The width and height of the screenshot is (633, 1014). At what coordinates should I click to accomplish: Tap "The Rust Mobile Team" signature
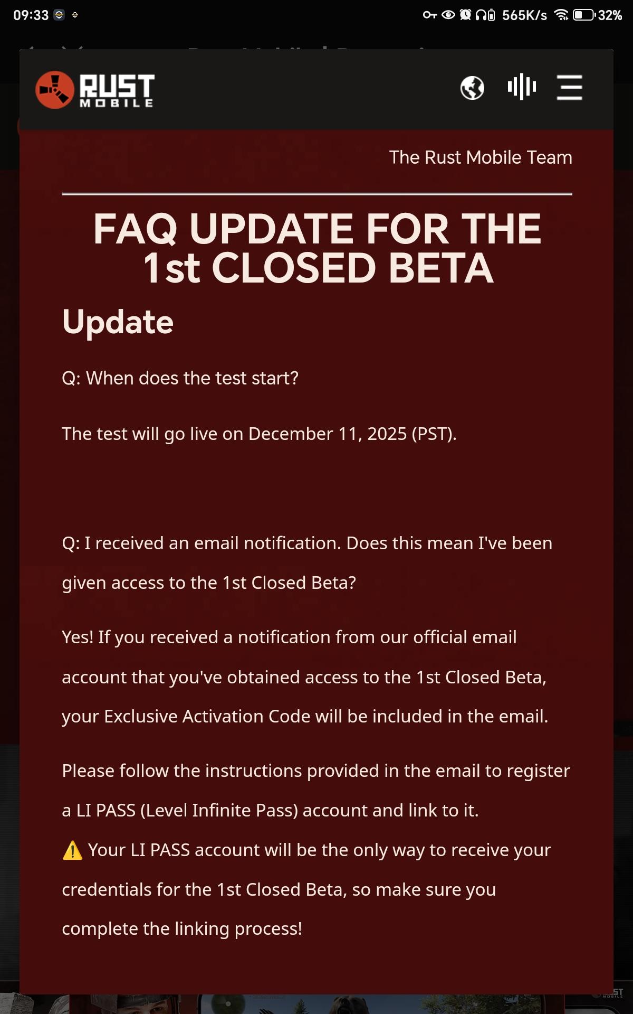[480, 157]
